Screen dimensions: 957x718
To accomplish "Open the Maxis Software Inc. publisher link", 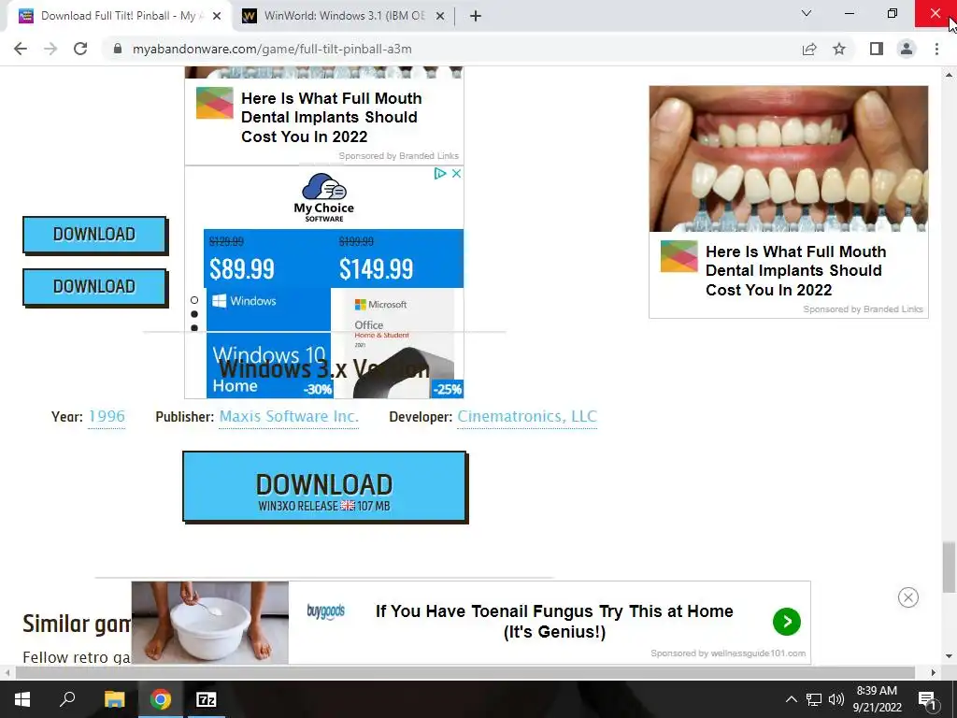I will pyautogui.click(x=289, y=416).
